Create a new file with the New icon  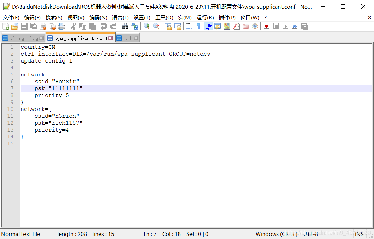(x=6, y=26)
